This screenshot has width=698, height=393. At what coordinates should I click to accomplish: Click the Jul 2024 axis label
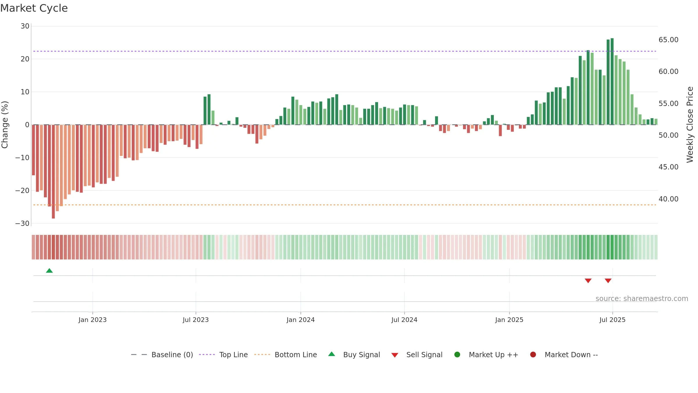[x=404, y=320]
